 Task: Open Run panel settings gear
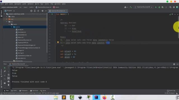click(174, 64)
